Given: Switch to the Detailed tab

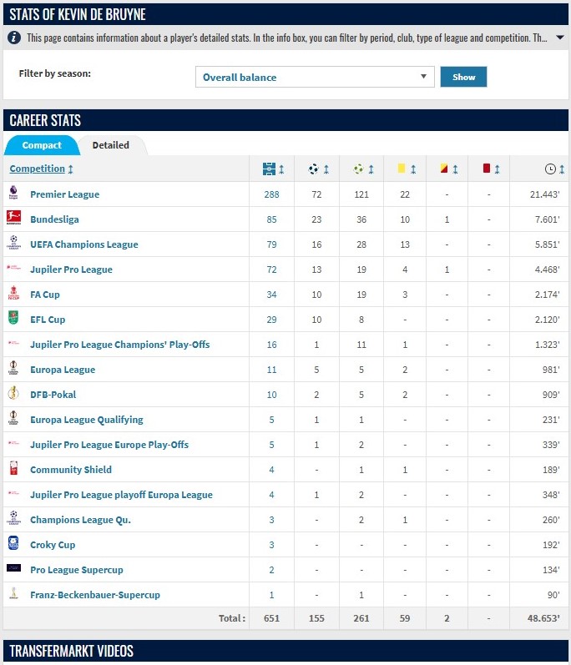Looking at the screenshot, I should (110, 145).
